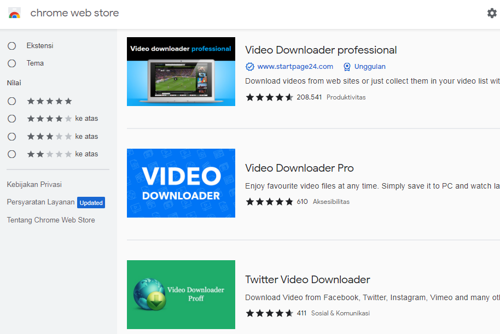Click the 208.541 review count
The image size is (500, 334).
click(309, 97)
